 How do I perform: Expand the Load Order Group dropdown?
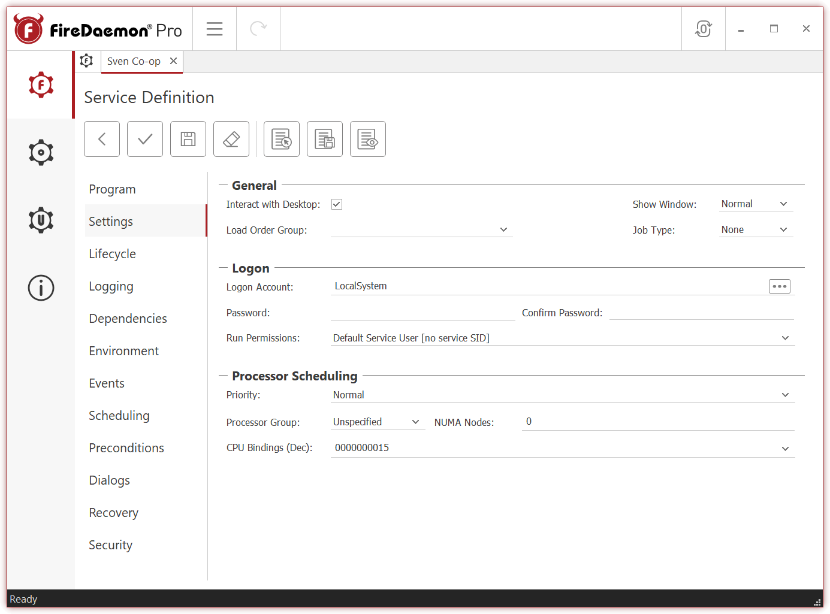click(x=503, y=229)
